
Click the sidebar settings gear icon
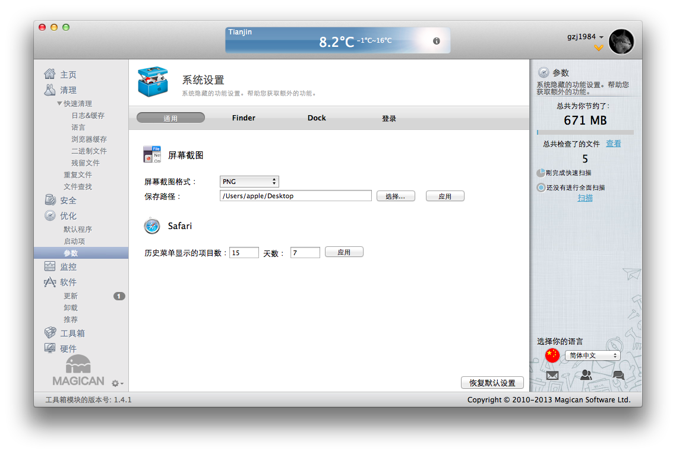pos(117,383)
